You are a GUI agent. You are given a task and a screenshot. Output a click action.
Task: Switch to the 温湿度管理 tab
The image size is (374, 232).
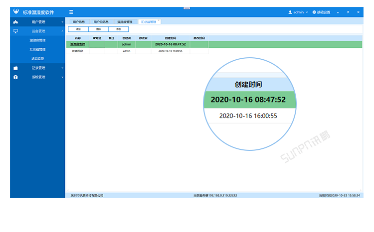tap(125, 22)
